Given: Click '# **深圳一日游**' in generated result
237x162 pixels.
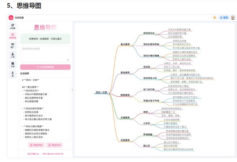Looking at the screenshot, I should pos(31,80).
